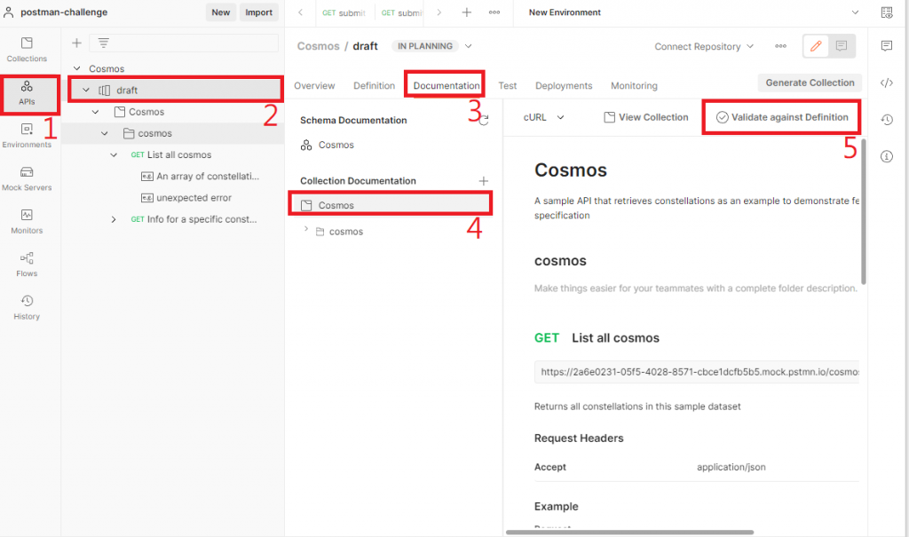Image resolution: width=909 pixels, height=537 pixels.
Task: Click the mock server request URL field
Action: [696, 372]
